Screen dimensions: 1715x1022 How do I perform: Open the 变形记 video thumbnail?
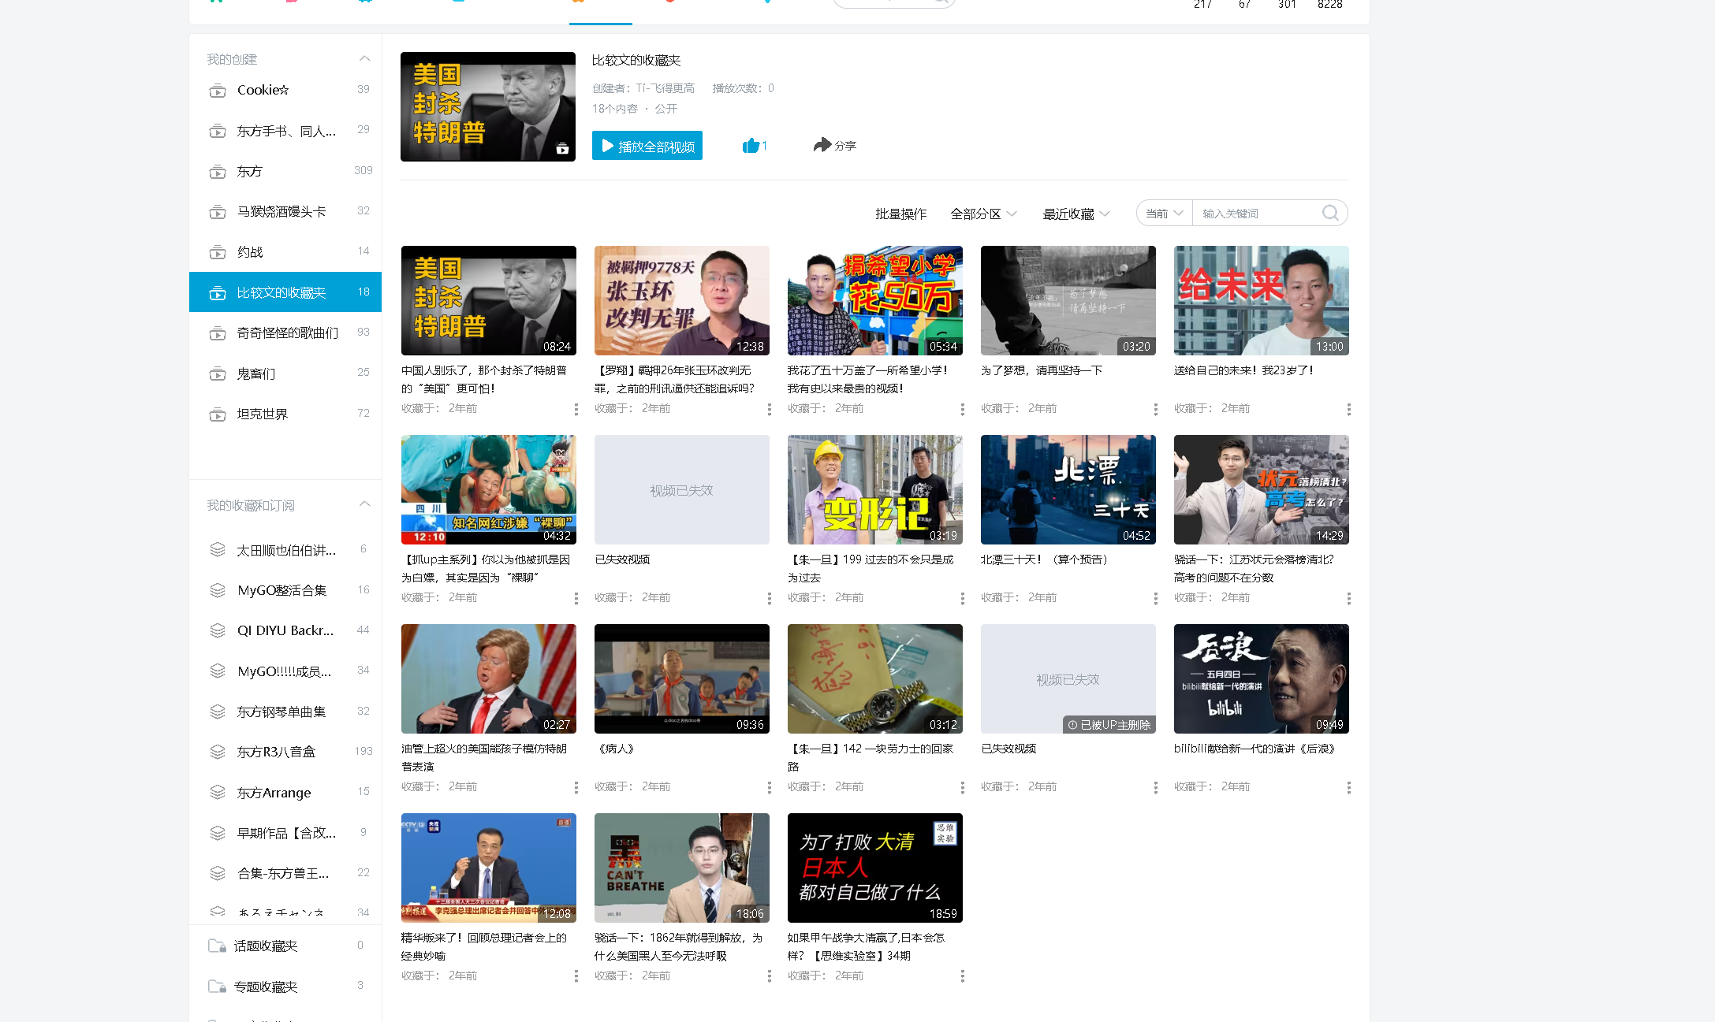(x=875, y=489)
